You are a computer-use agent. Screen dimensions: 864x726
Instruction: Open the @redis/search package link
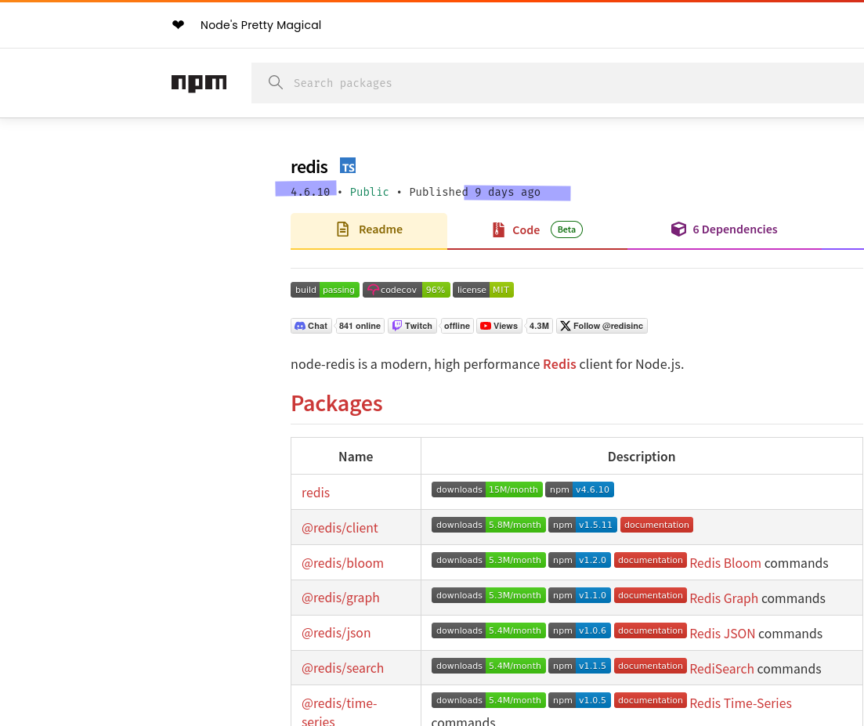click(342, 668)
